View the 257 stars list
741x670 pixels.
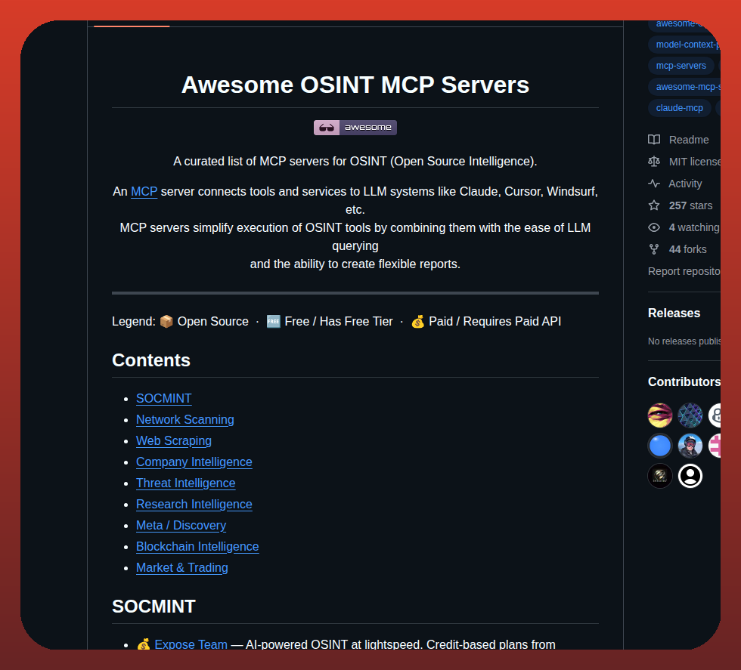tap(690, 205)
